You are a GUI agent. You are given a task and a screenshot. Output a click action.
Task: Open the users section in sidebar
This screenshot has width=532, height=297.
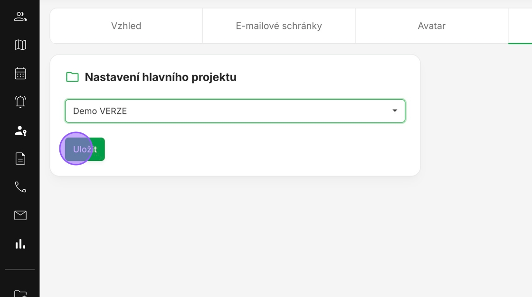[20, 17]
